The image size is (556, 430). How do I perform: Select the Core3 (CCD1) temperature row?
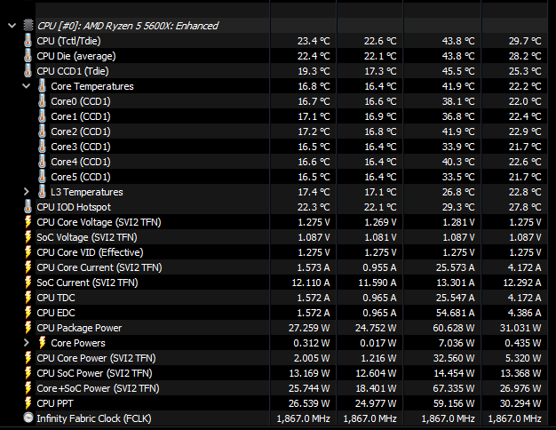pos(80,147)
